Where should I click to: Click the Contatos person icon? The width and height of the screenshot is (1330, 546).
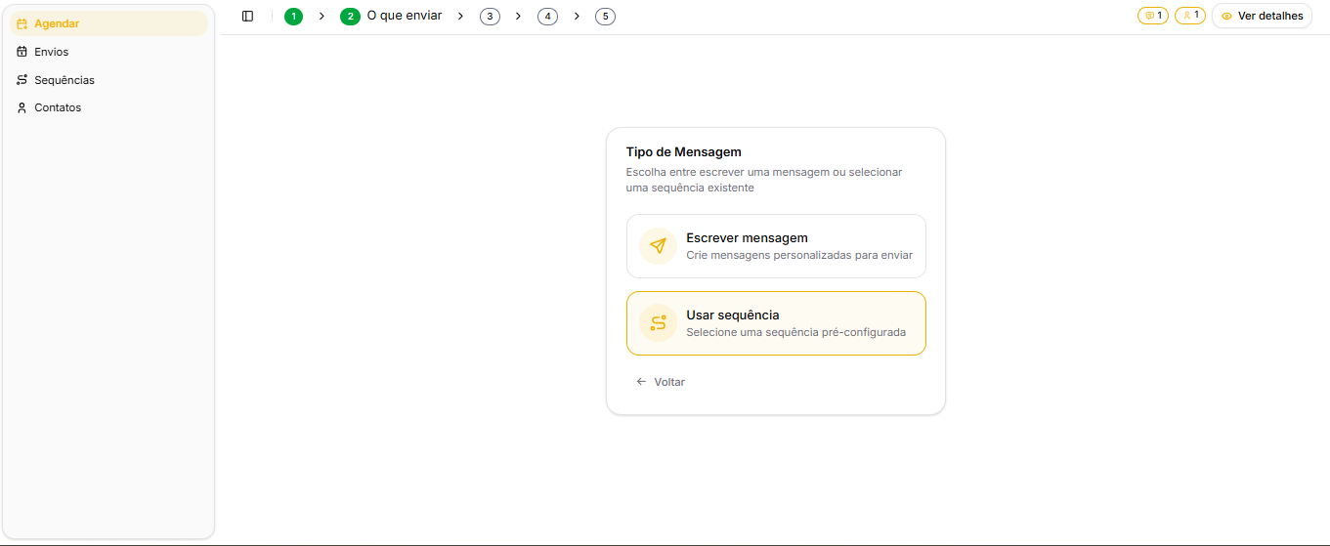[x=21, y=107]
